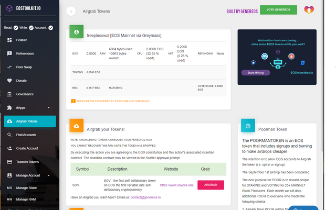The height and width of the screenshot is (210, 336).
Task: Click the contact@genereos.io email link
Action: tap(145, 197)
